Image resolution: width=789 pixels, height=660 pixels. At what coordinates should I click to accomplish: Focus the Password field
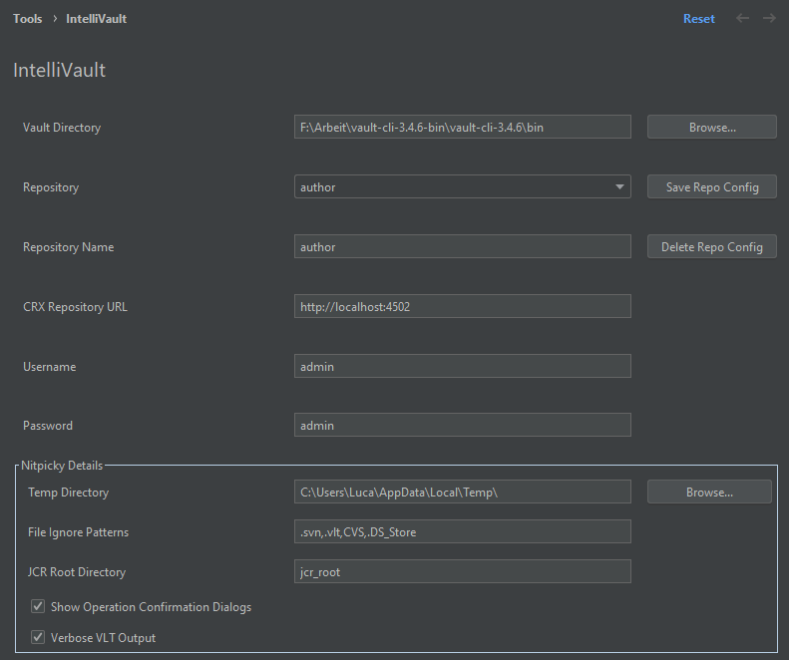(x=463, y=425)
